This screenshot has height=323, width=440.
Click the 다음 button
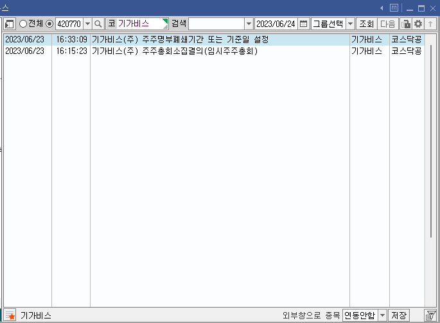[x=388, y=24]
